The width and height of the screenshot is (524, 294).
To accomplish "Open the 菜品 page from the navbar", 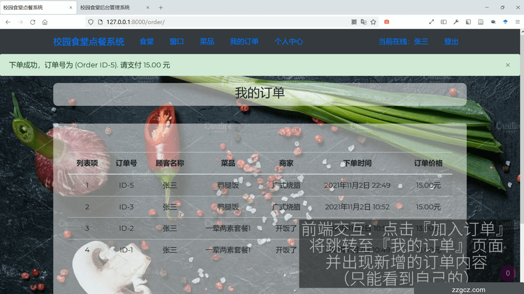I will 207,42.
